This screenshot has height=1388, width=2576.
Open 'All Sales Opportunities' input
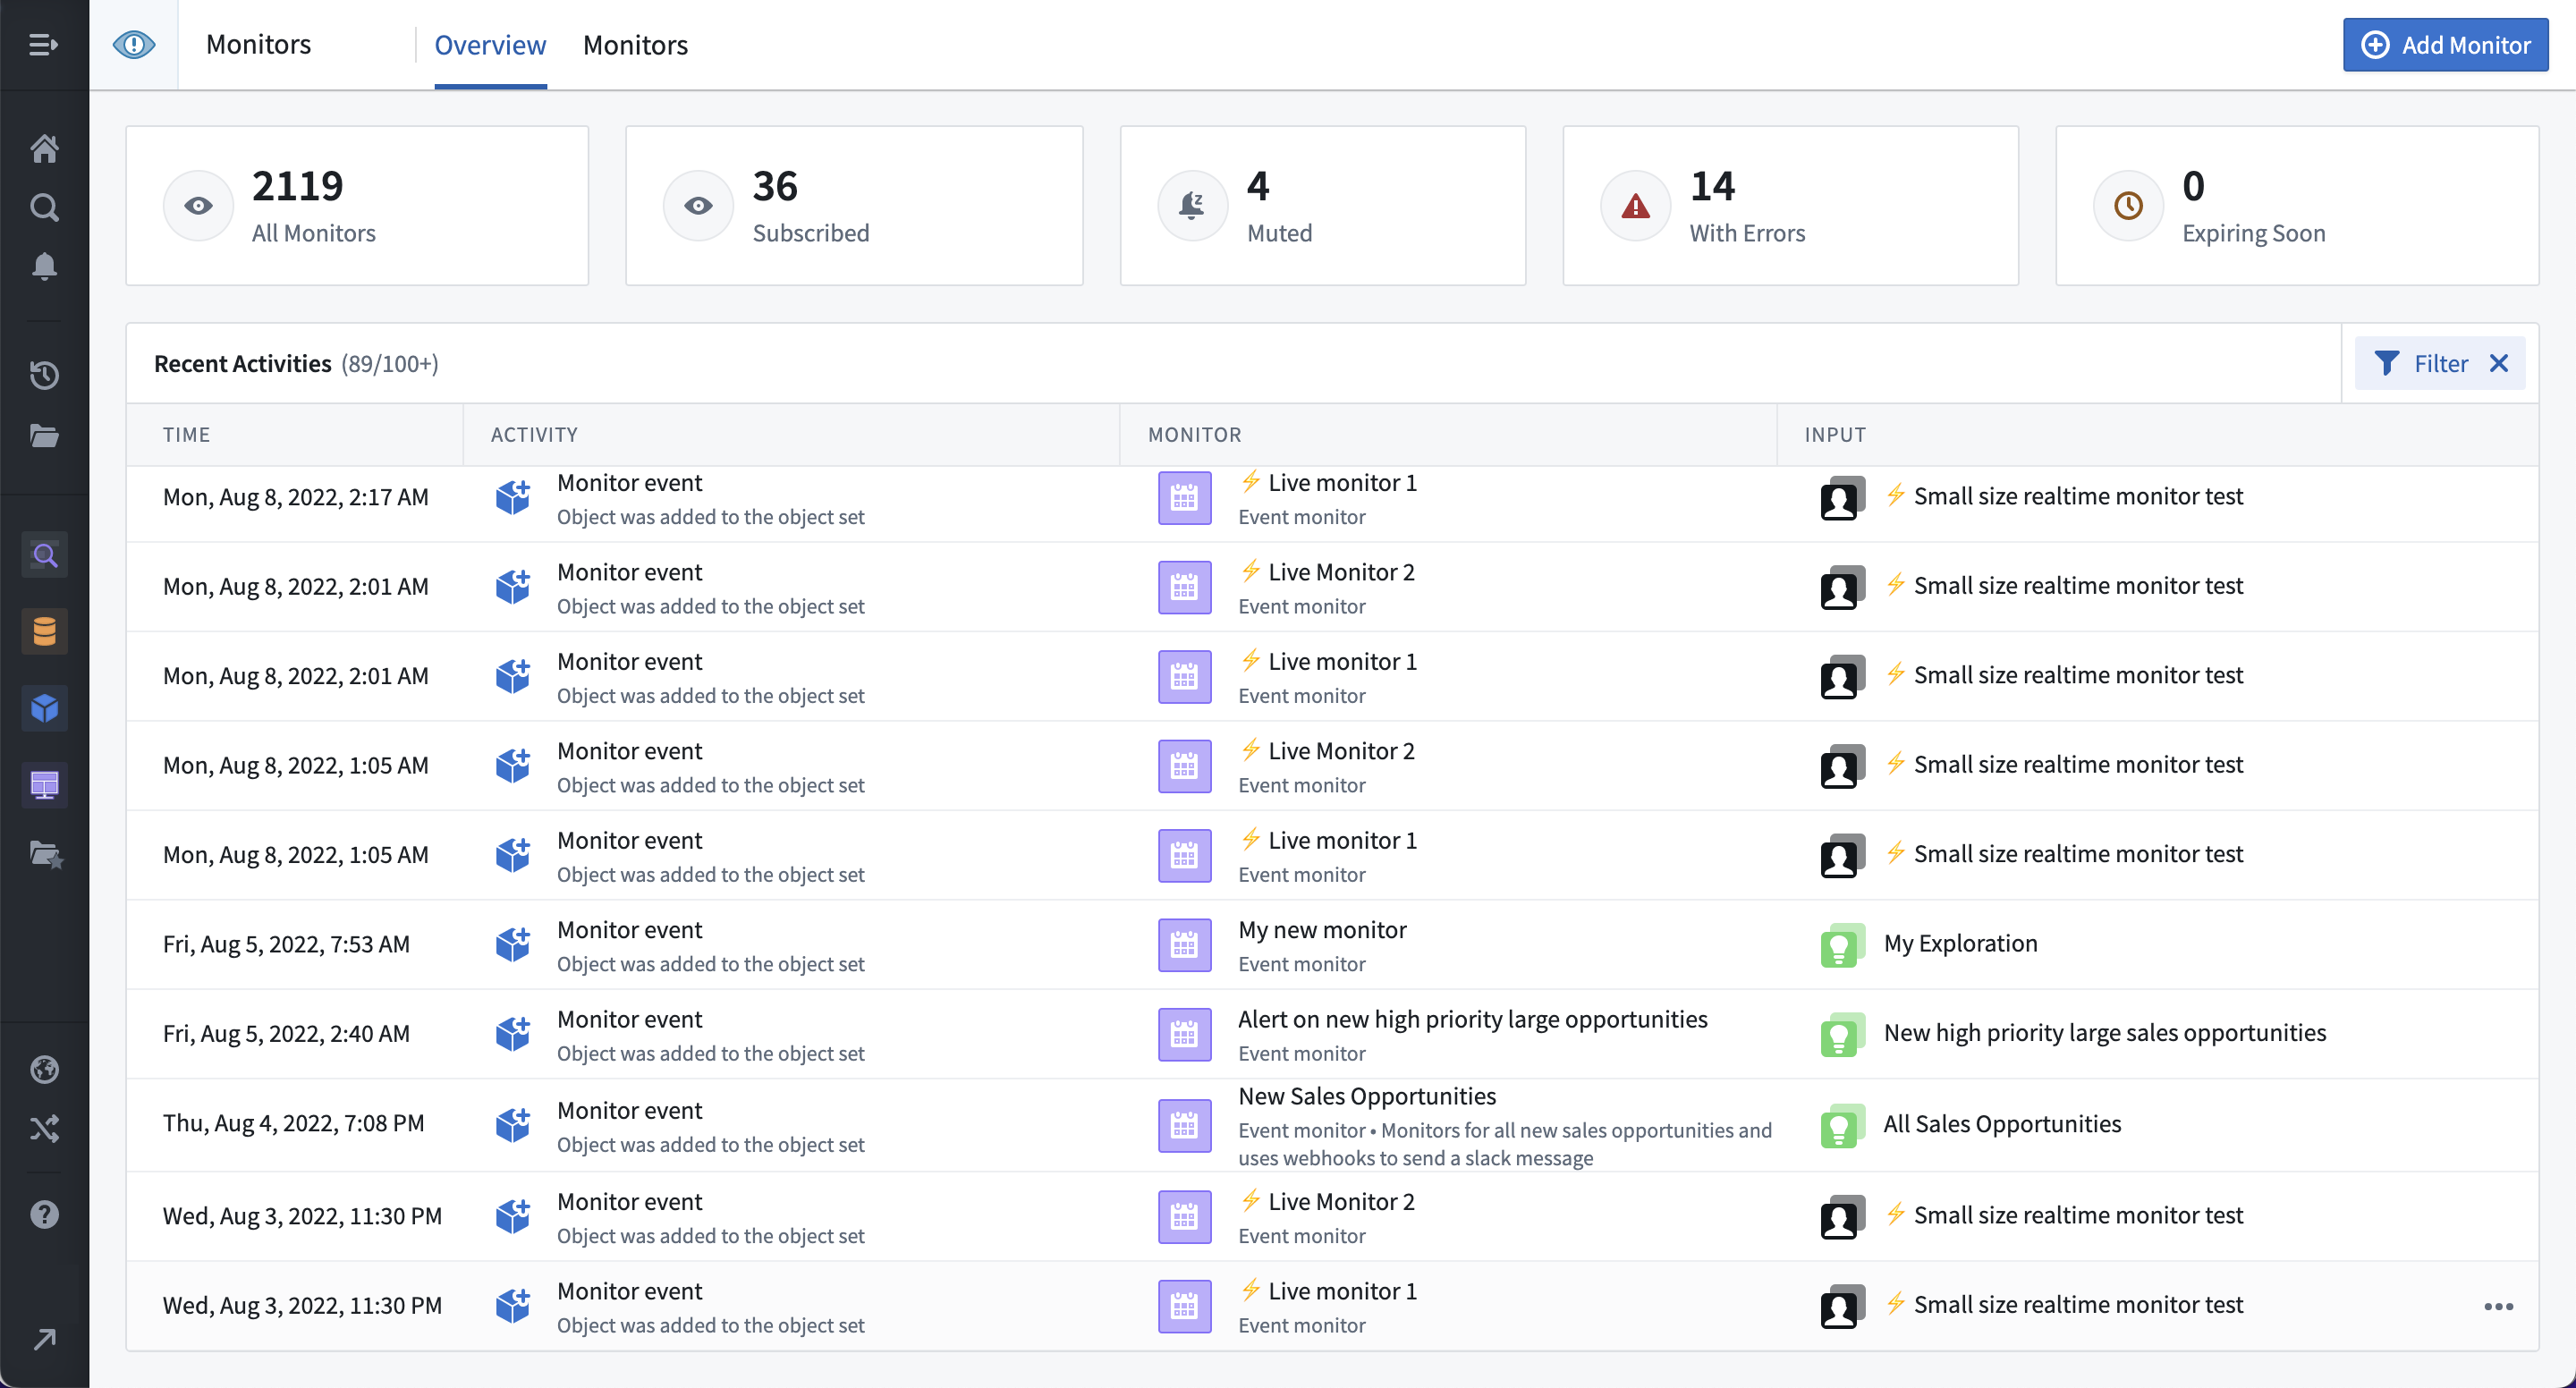tap(2002, 1124)
